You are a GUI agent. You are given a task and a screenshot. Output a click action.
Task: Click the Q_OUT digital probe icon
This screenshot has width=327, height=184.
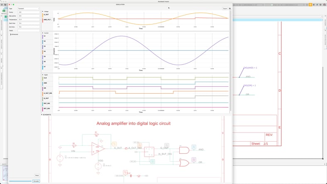tap(166, 145)
